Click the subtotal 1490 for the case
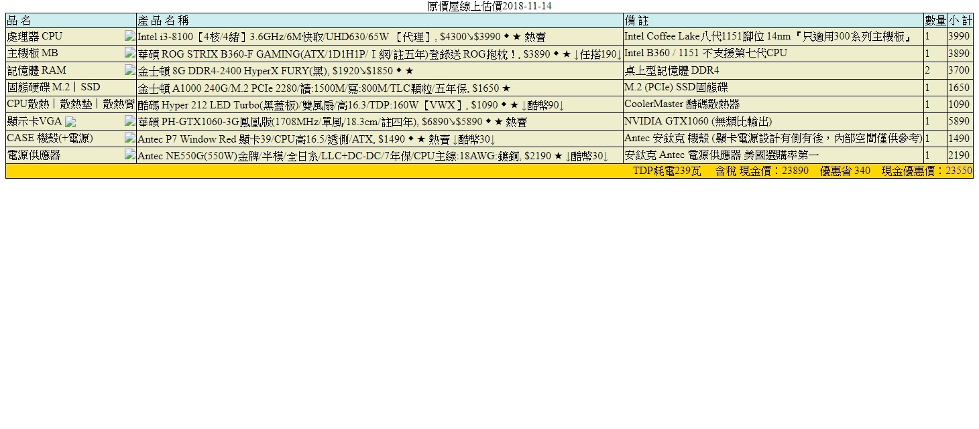The image size is (979, 429). 959,139
